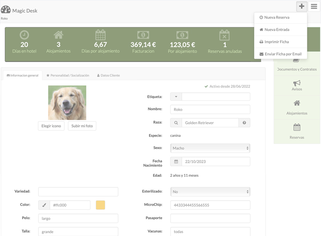Open the Sexo dropdown showing Macho
This screenshot has height=236, width=321.
210,148
